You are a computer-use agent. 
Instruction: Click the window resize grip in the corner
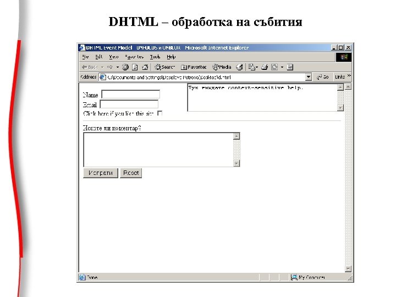tap(350, 278)
